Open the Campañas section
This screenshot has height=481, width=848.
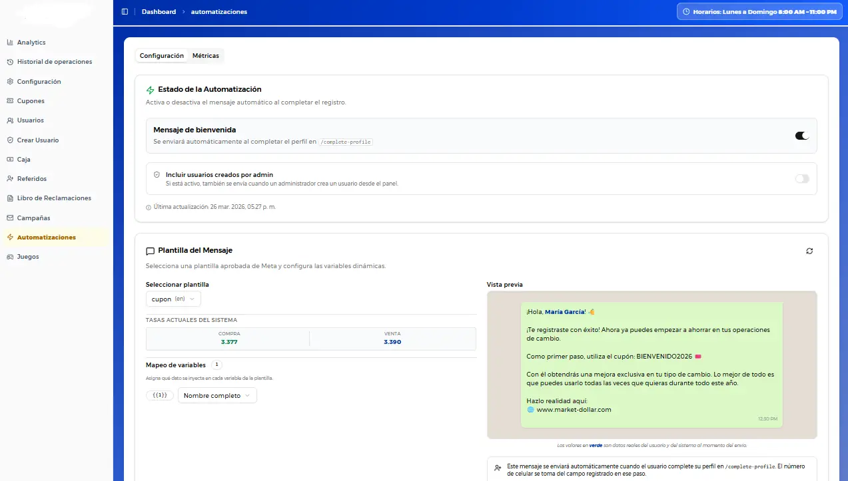(56, 218)
